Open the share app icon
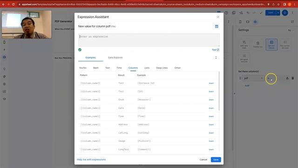 pyautogui.click(x=241, y=13)
